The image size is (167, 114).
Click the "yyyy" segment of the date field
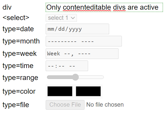click(75, 29)
